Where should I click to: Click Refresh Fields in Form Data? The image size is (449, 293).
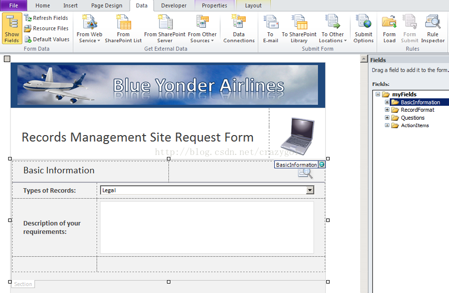click(x=46, y=18)
